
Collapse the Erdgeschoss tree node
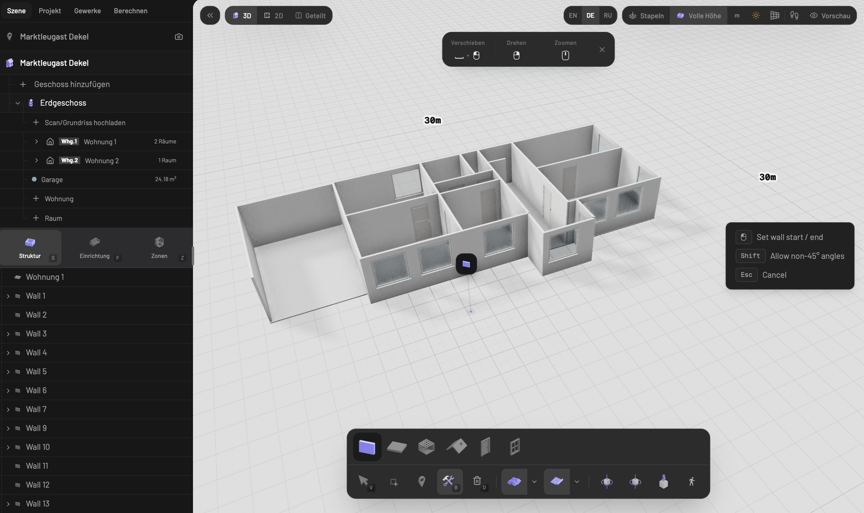coord(18,103)
